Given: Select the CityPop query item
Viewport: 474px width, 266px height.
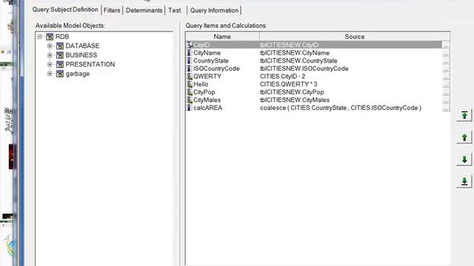Looking at the screenshot, I should [x=204, y=92].
